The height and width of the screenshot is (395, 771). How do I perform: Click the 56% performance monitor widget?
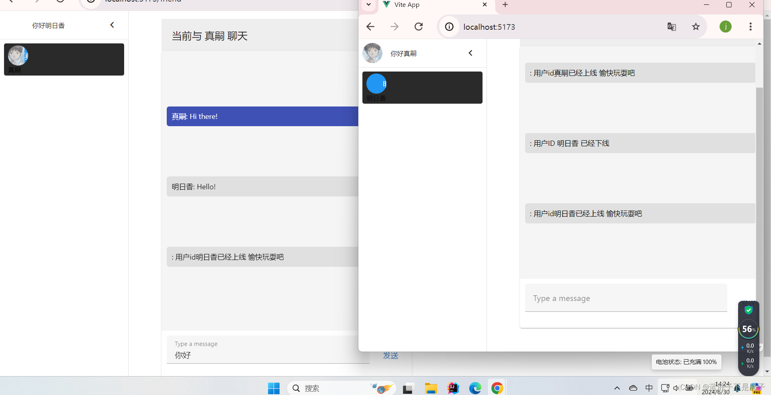point(749,330)
